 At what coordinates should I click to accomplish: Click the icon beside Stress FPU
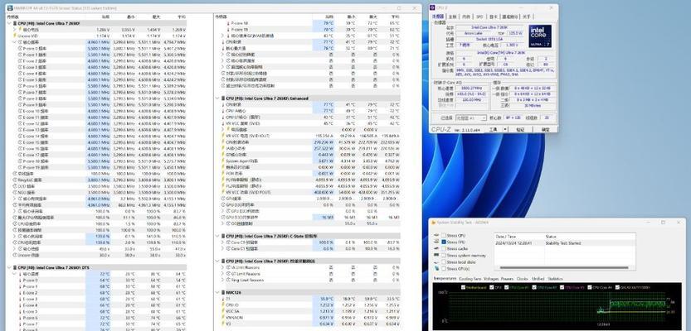click(x=436, y=242)
